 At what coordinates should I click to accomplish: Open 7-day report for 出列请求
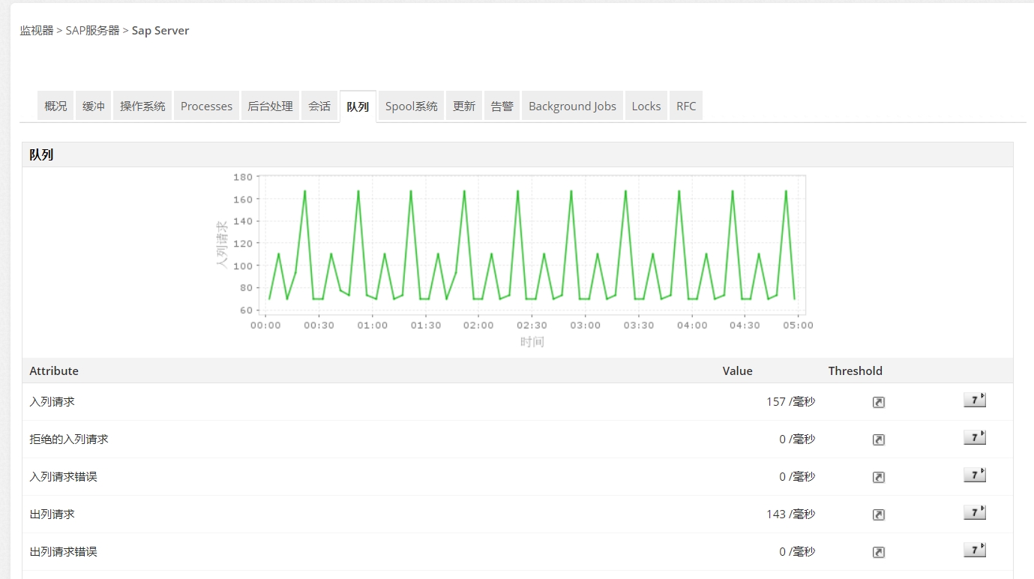(974, 513)
